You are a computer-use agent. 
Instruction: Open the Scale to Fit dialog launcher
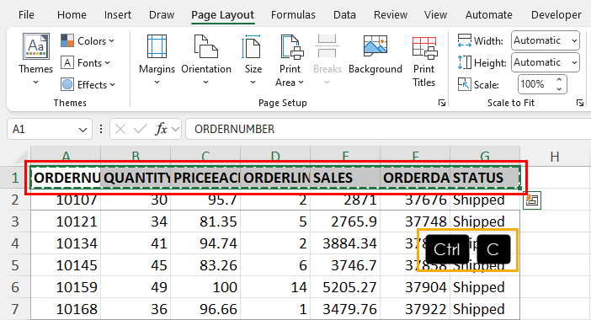[580, 103]
